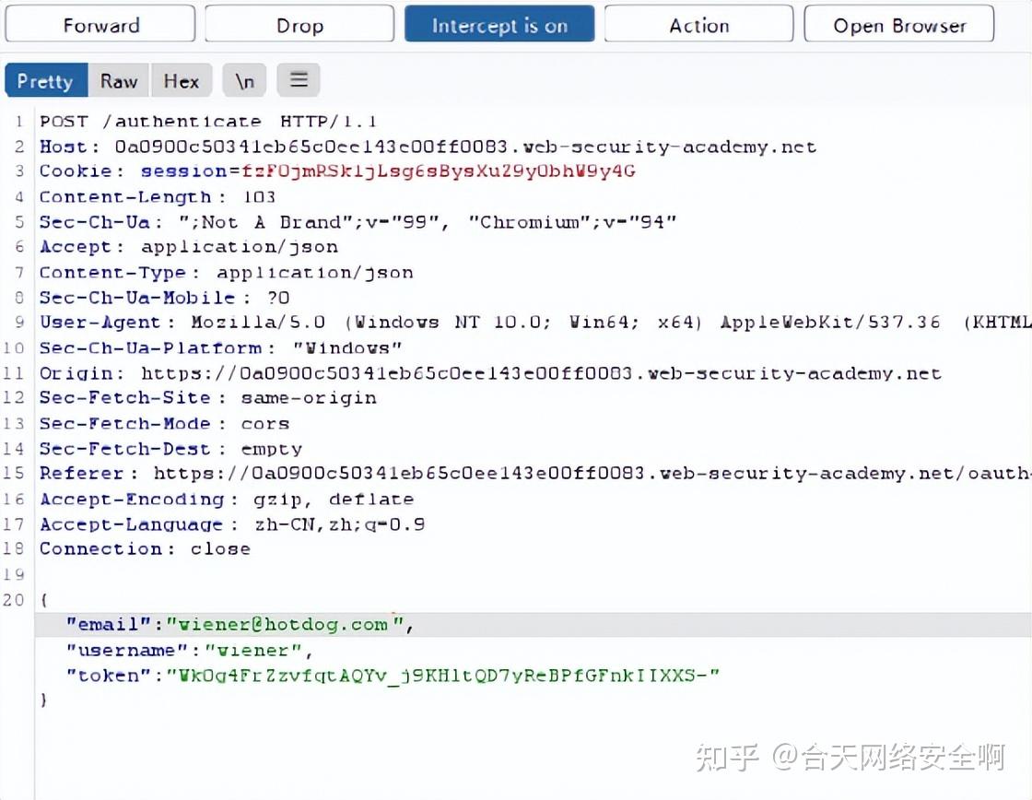Screen dimensions: 1032x800
Task: Click the Open Browser button
Action: [x=897, y=25]
